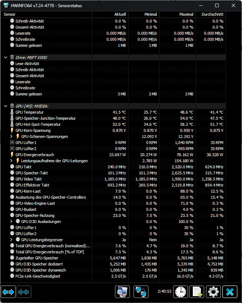Image resolution: width=242 pixels, height=303 pixels.
Task: Expand the GPU D3D Auslastungen group
Action: coord(12,222)
